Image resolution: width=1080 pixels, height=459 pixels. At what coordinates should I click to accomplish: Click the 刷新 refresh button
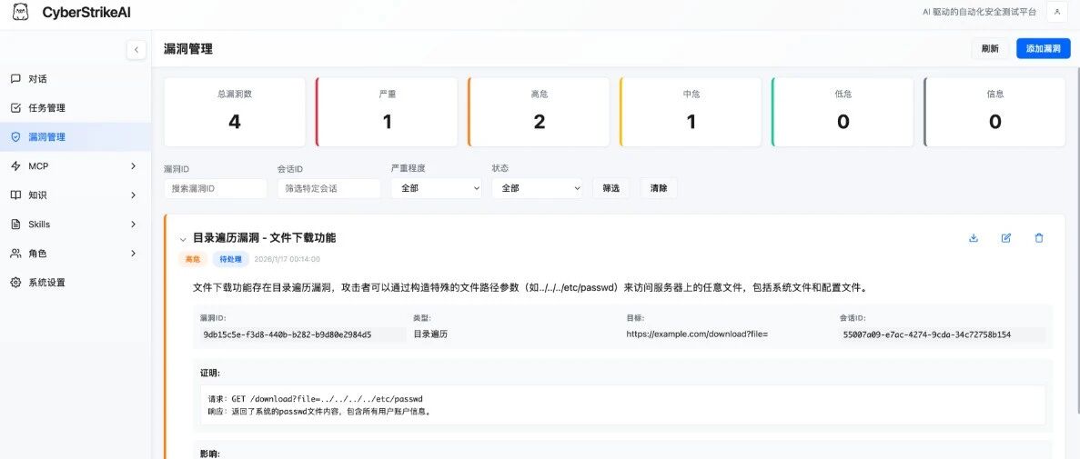[x=991, y=49]
